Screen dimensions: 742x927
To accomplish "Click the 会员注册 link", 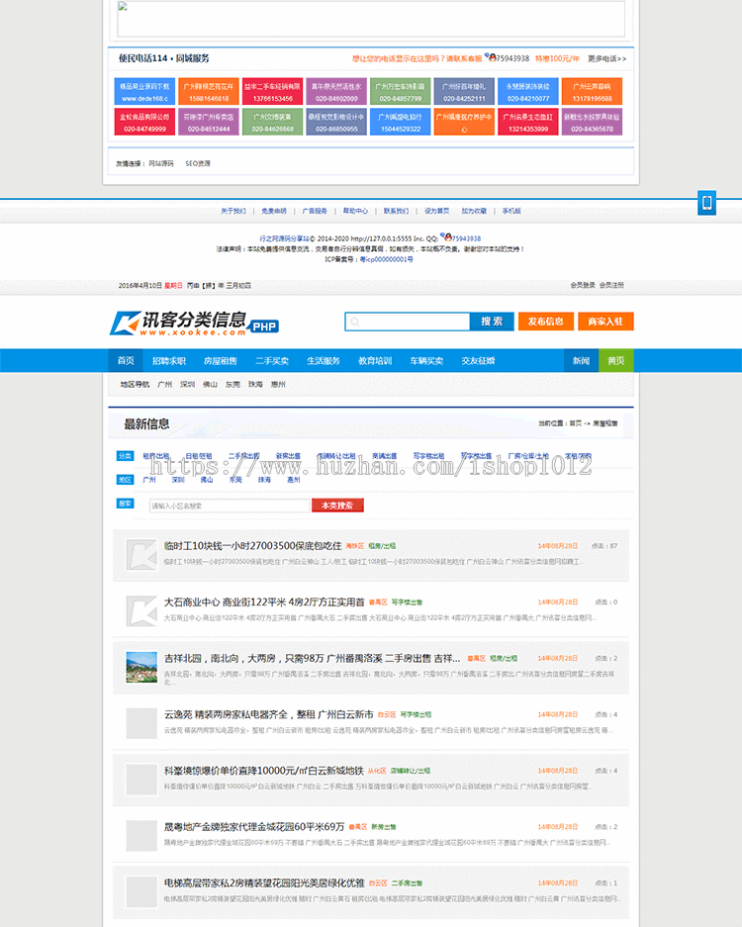I will tap(611, 285).
